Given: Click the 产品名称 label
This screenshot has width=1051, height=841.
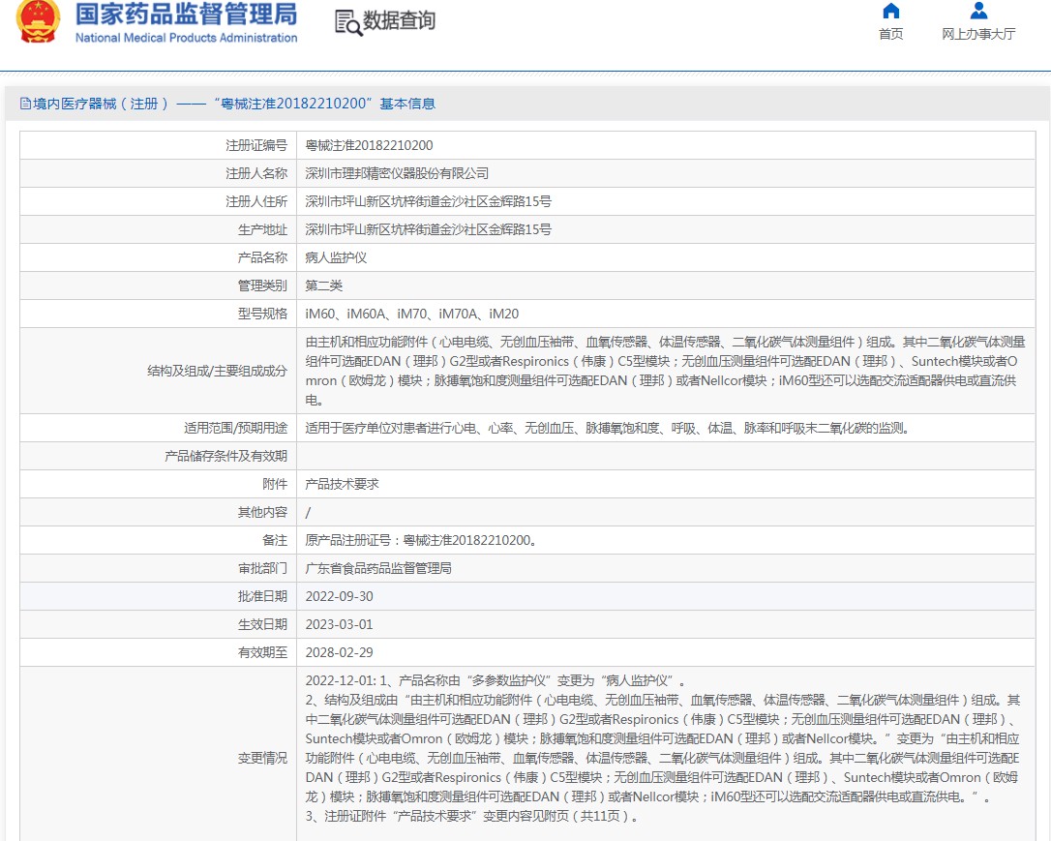Looking at the screenshot, I should [262, 258].
